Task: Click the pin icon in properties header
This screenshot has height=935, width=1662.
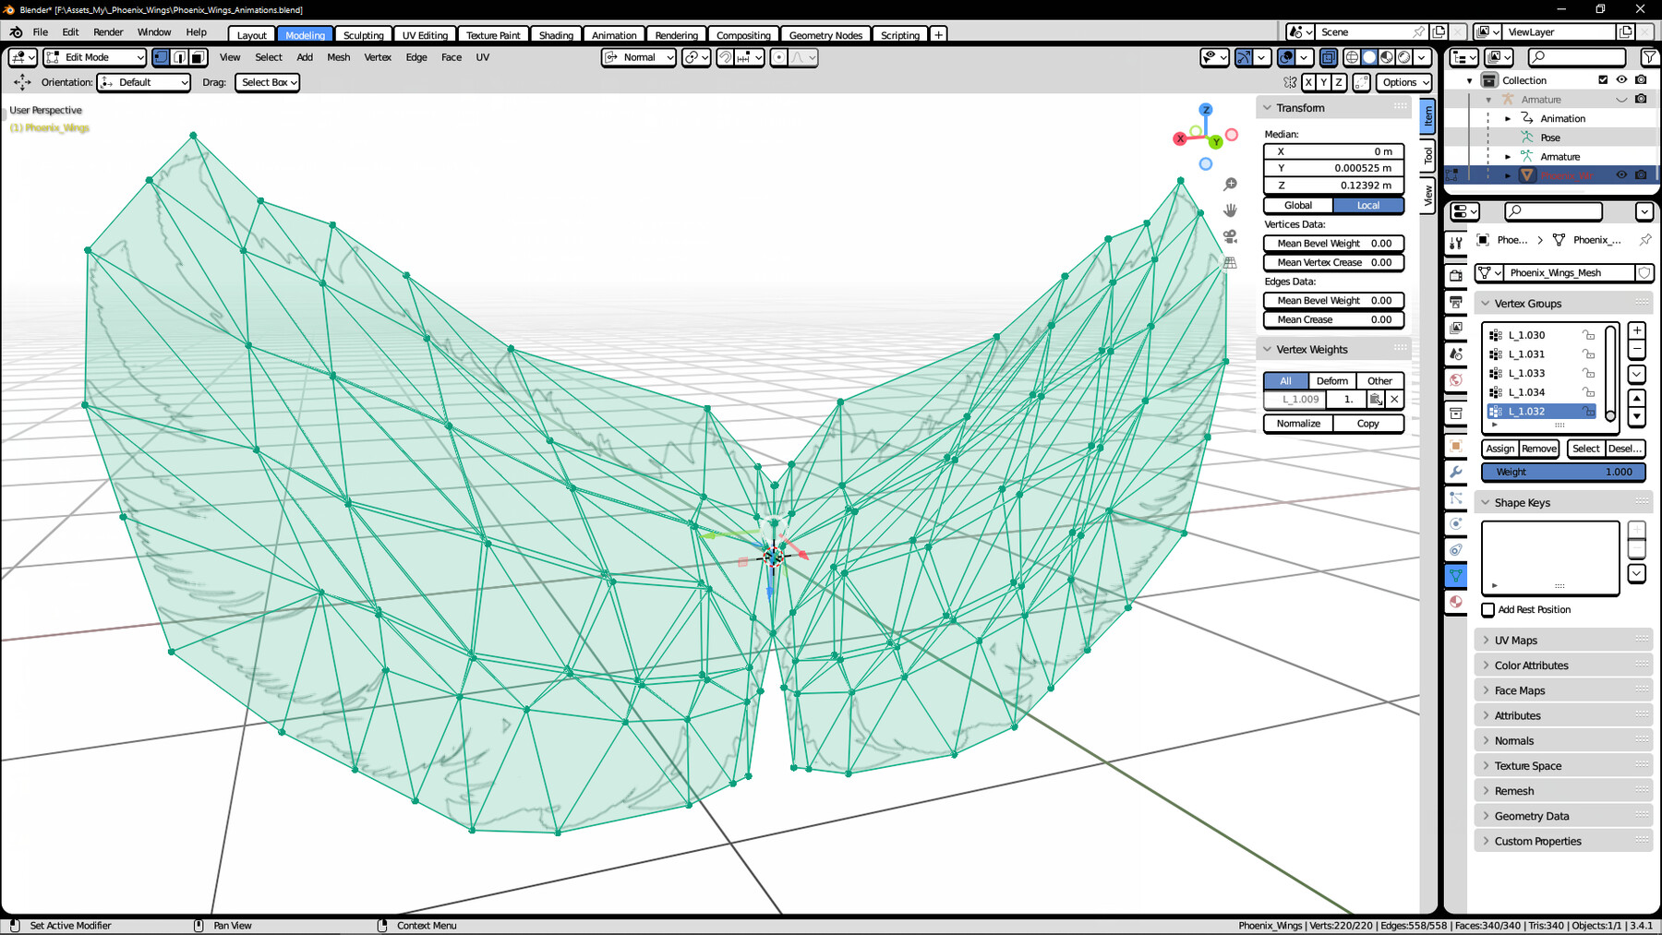Action: click(1644, 240)
